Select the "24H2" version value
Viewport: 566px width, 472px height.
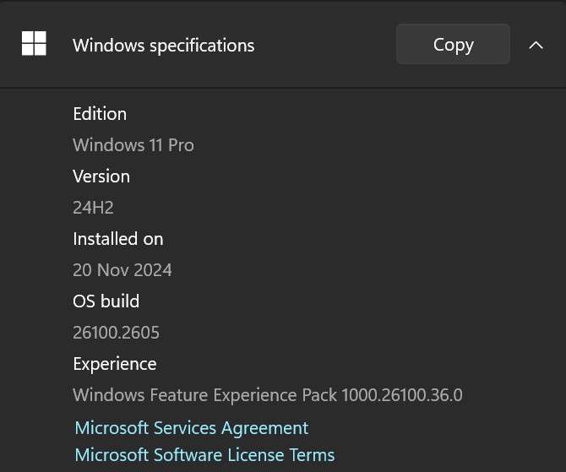(93, 208)
